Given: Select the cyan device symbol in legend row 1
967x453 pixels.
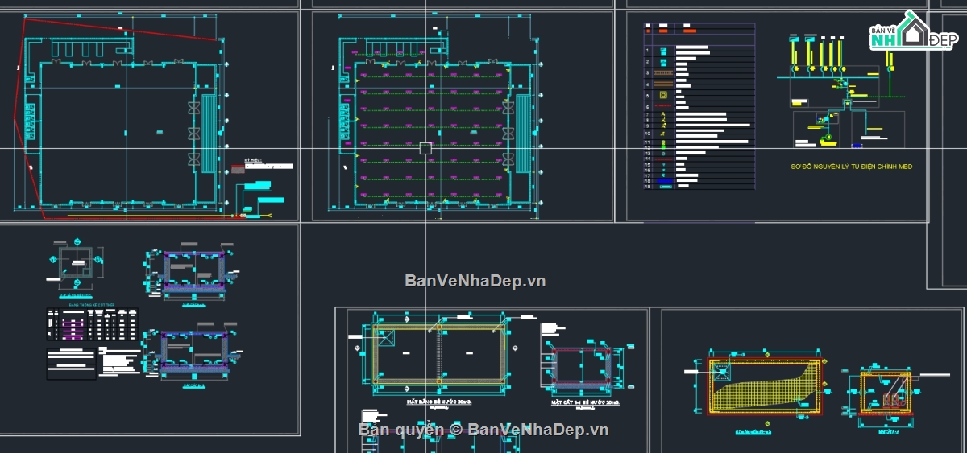Looking at the screenshot, I should pos(663,50).
